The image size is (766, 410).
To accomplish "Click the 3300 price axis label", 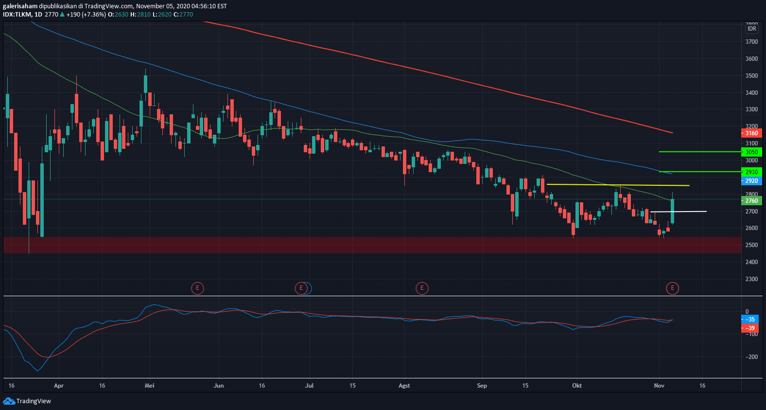I will [751, 109].
